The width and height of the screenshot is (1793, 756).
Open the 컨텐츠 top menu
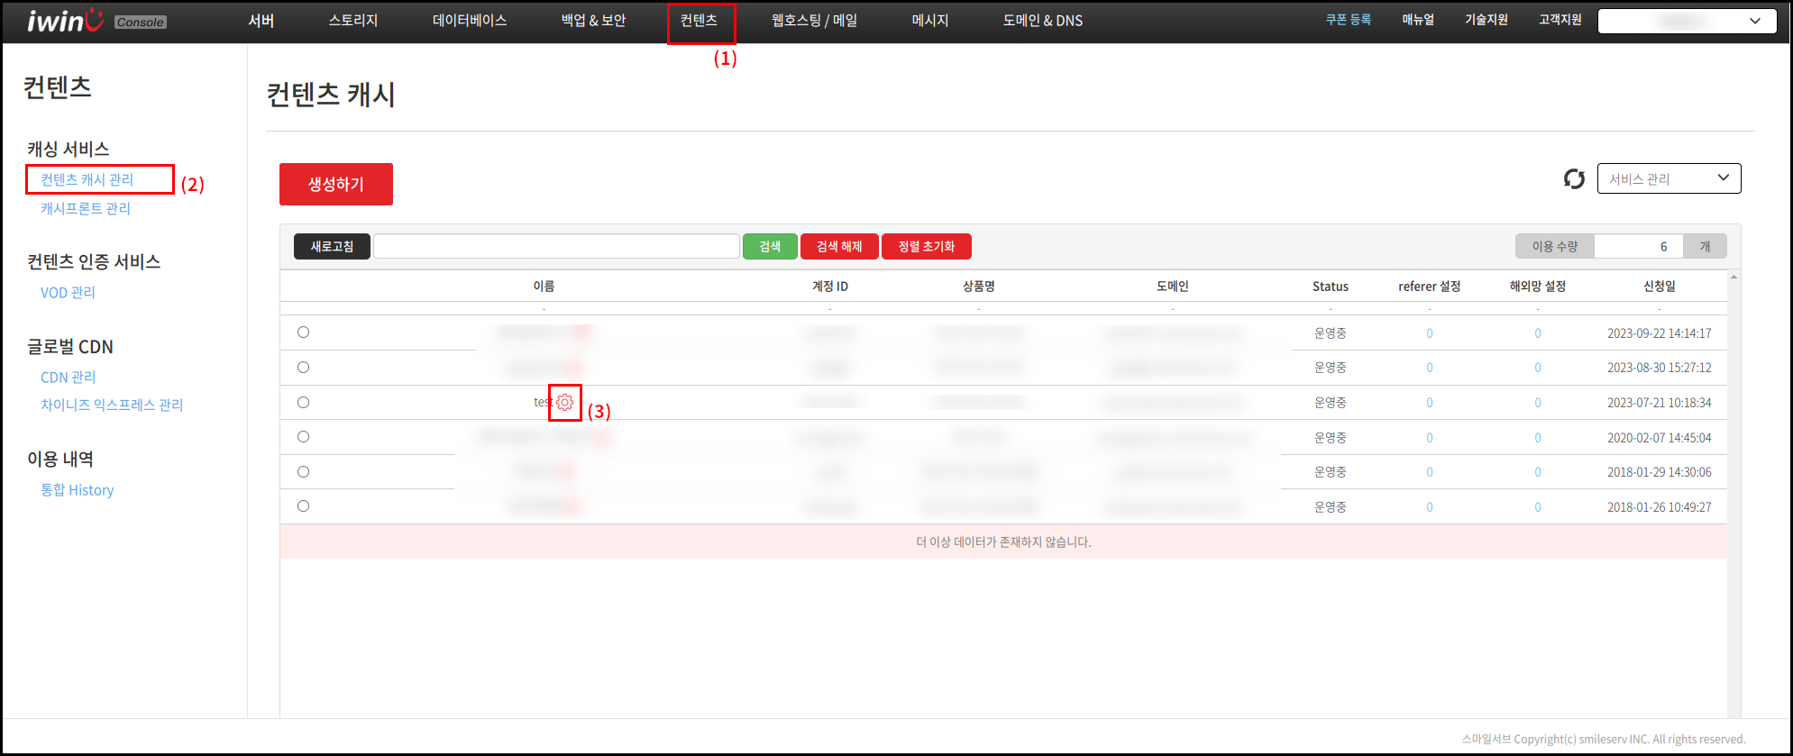(700, 21)
